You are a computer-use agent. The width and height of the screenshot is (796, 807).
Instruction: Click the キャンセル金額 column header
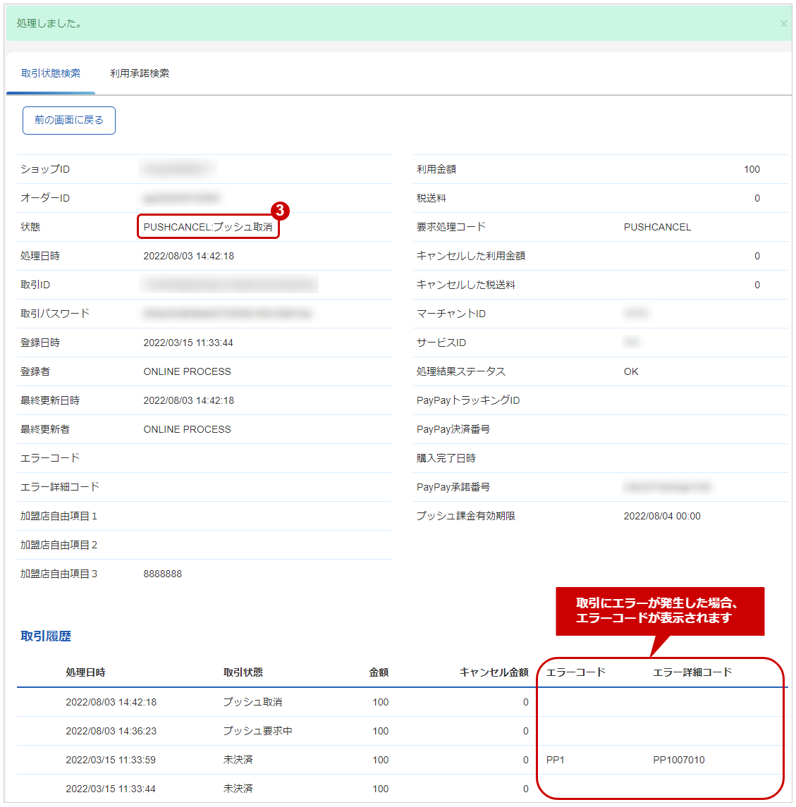pos(494,672)
